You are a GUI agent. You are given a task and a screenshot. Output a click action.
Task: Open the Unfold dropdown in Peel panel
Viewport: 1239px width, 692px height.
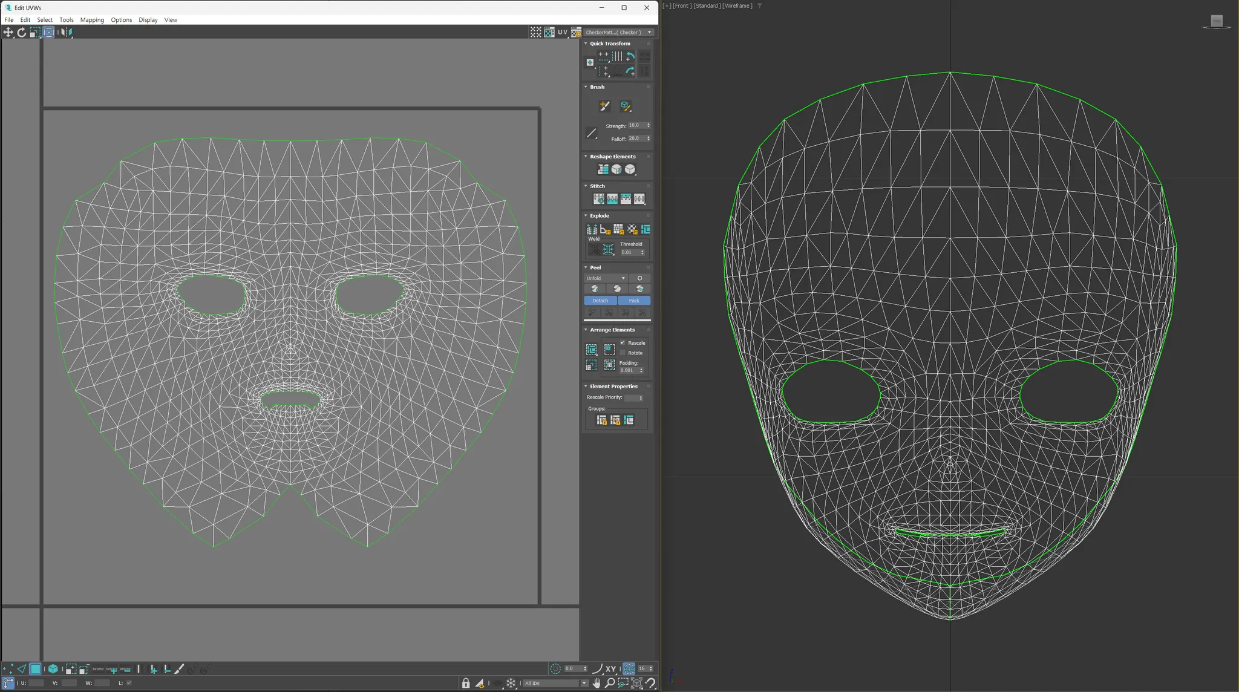point(606,278)
